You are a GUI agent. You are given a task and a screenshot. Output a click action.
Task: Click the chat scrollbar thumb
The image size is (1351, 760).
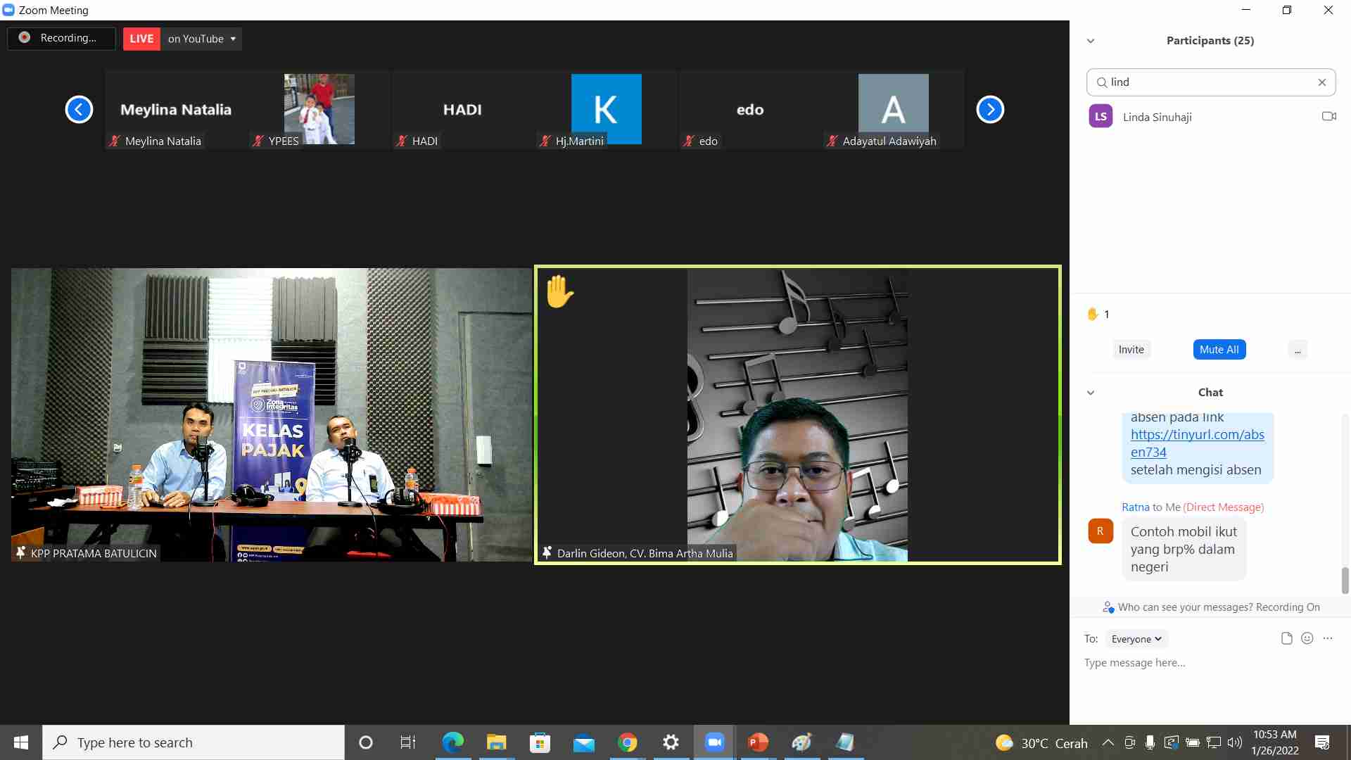pyautogui.click(x=1345, y=580)
